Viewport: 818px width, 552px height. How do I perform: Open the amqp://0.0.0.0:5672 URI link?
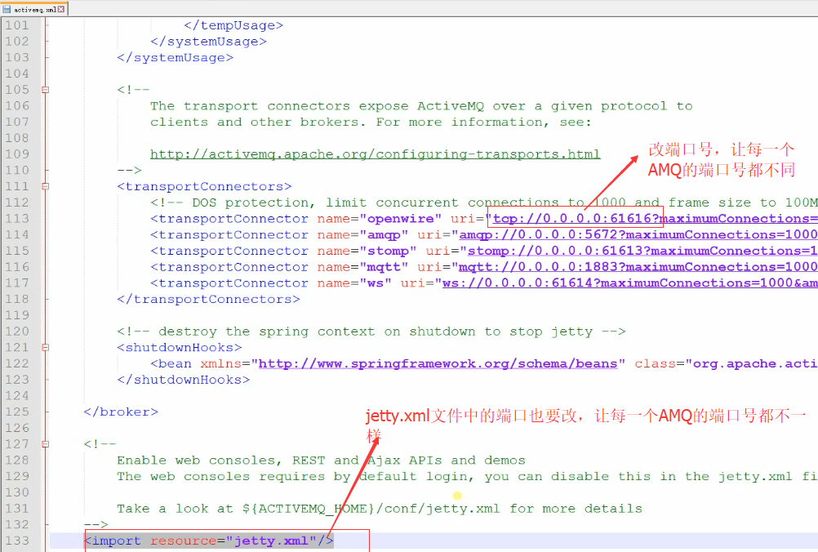[638, 235]
